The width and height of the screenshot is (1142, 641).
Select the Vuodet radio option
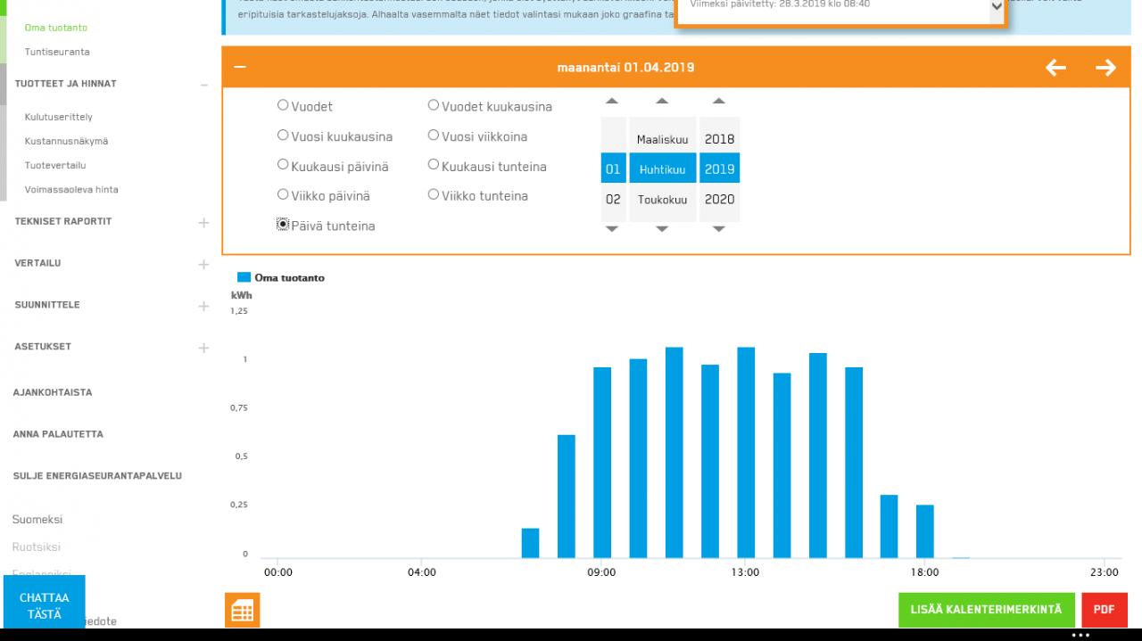coord(283,105)
